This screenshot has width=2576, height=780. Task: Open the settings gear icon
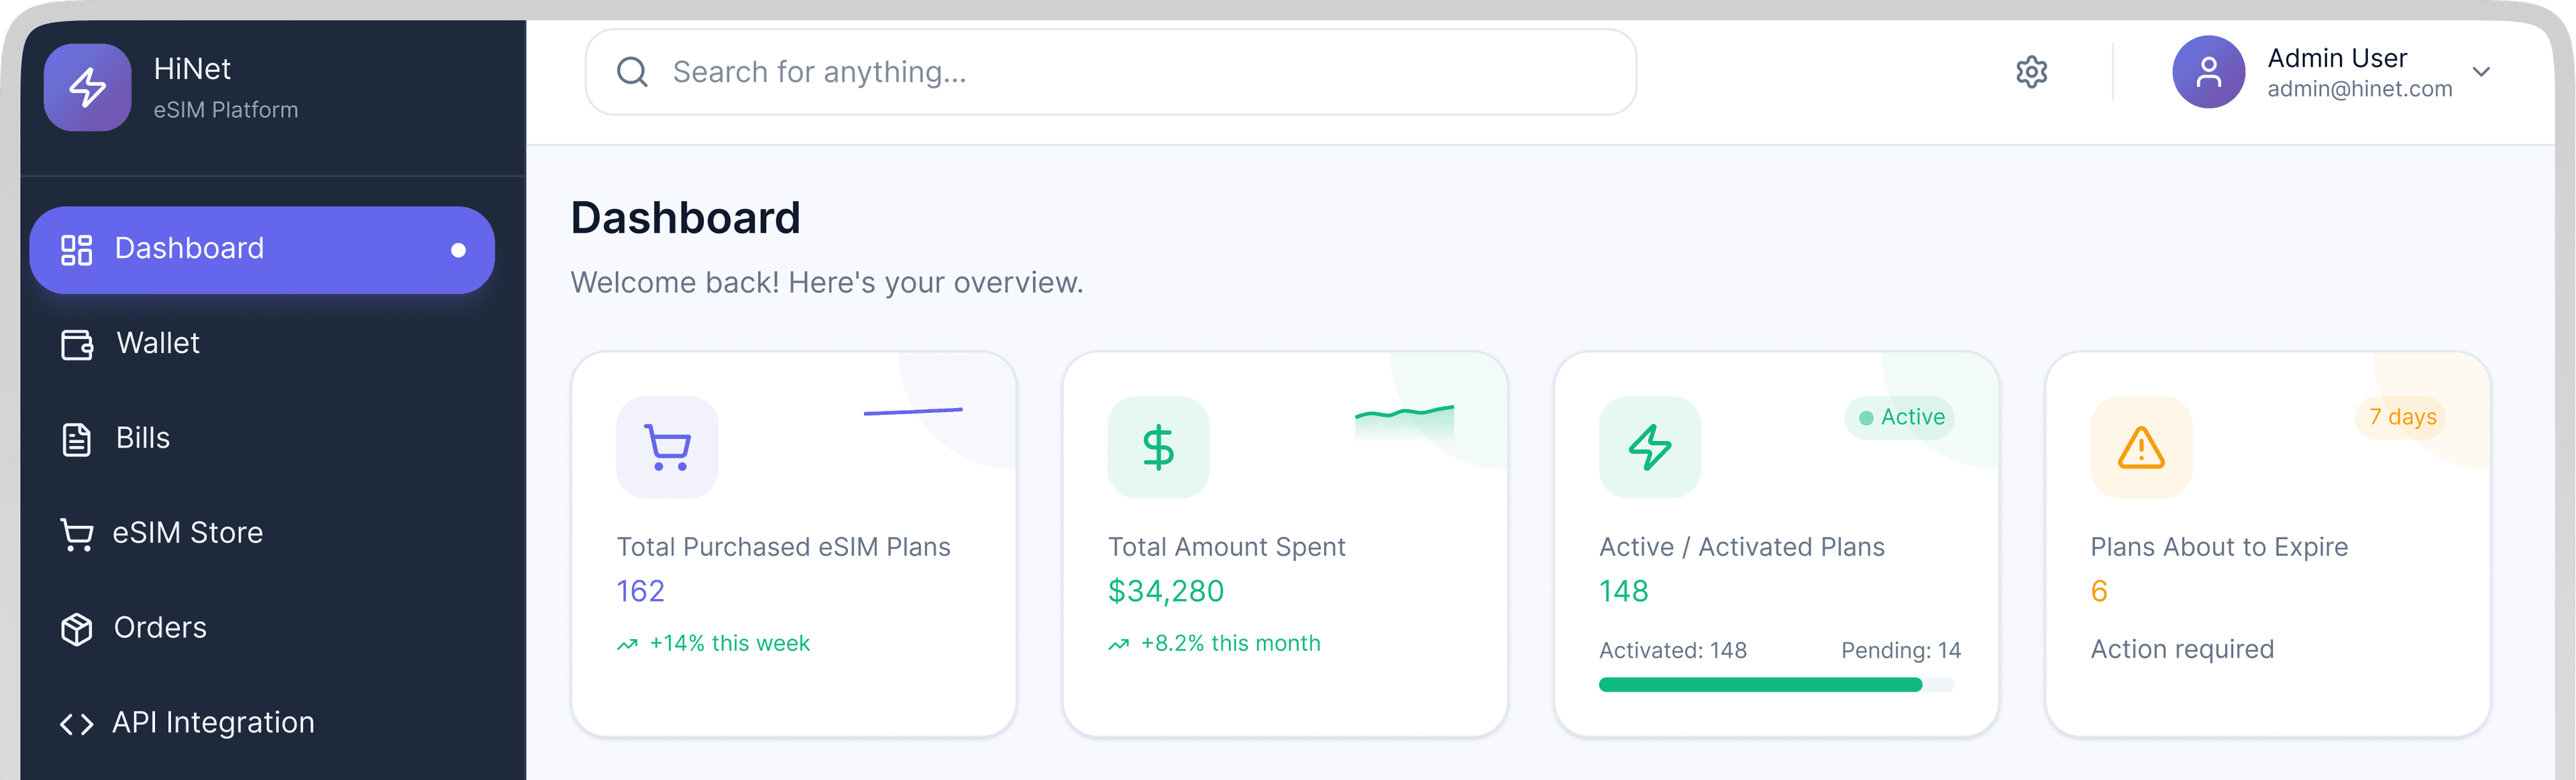pyautogui.click(x=2031, y=71)
